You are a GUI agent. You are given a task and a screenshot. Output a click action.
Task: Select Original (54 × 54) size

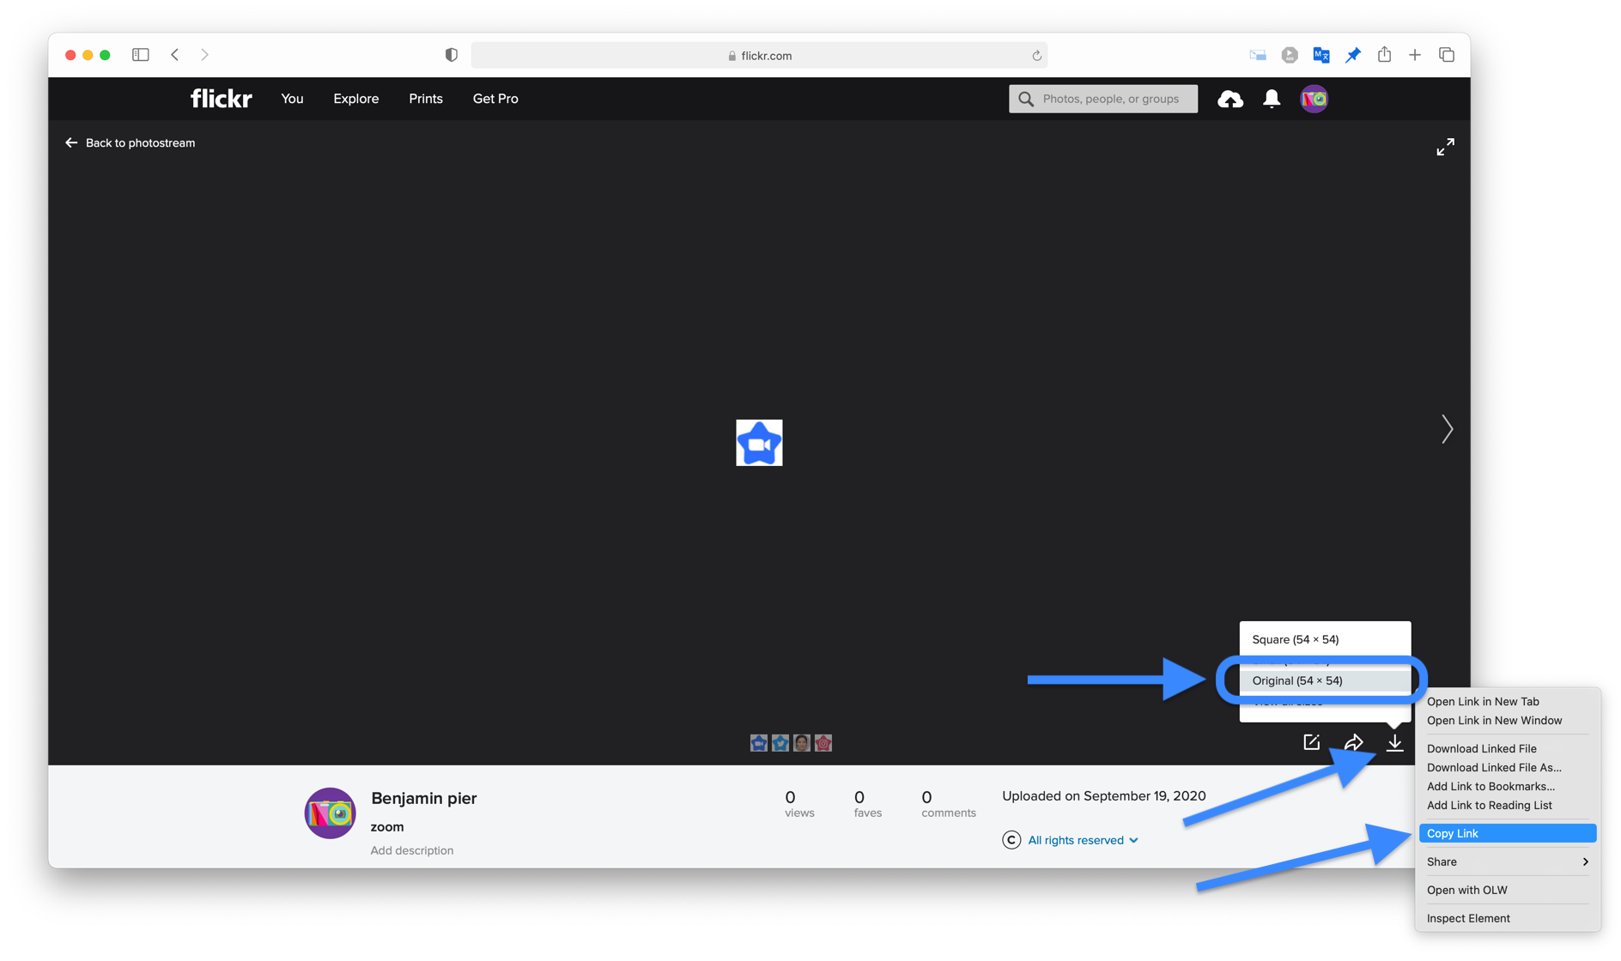[x=1325, y=681]
